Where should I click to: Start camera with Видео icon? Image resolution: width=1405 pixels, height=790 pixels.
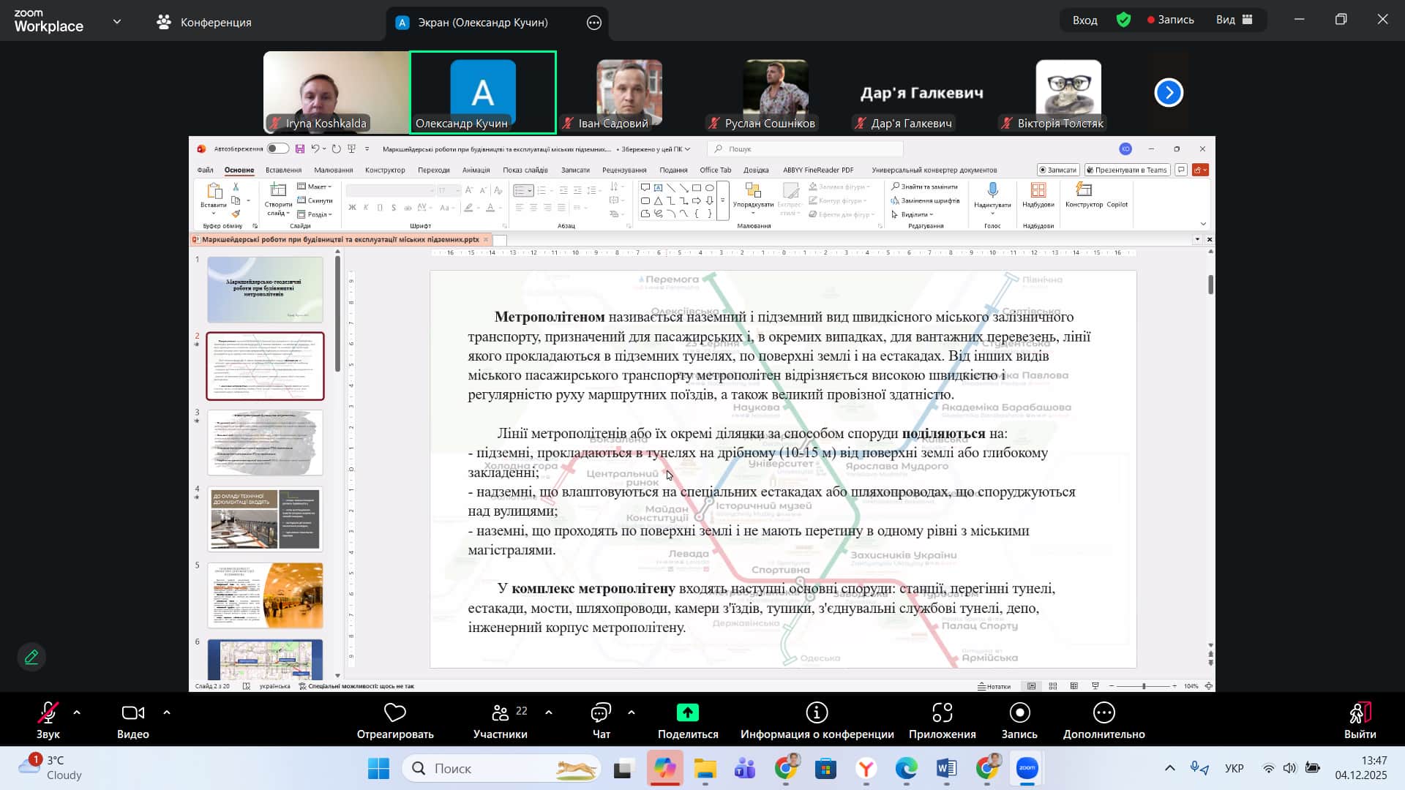click(x=132, y=712)
